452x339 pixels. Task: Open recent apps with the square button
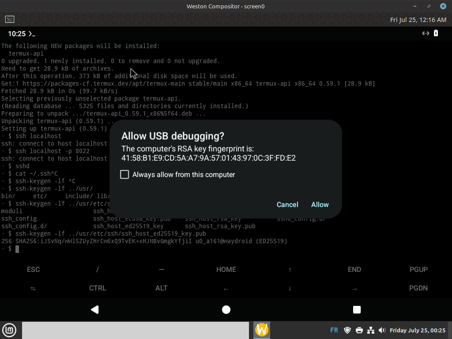click(x=357, y=309)
